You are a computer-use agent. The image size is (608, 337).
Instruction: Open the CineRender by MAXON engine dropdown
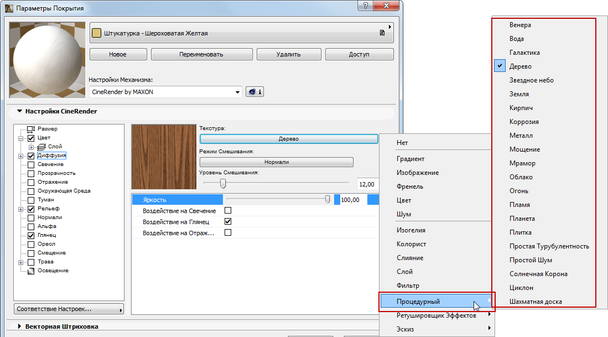pyautogui.click(x=165, y=92)
